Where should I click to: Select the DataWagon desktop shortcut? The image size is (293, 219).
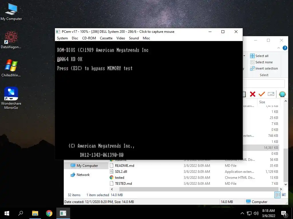coord(11,40)
